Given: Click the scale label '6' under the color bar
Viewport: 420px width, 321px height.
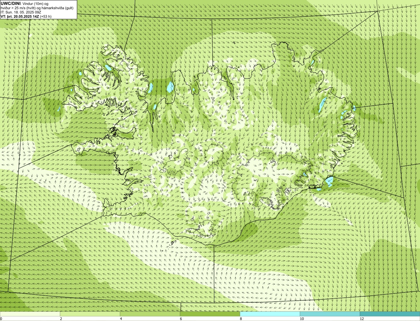Looking at the screenshot, I should click(181, 319).
